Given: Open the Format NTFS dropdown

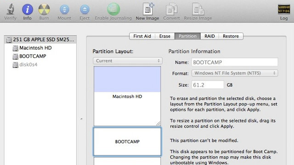Looking at the screenshot, I should [235, 73].
